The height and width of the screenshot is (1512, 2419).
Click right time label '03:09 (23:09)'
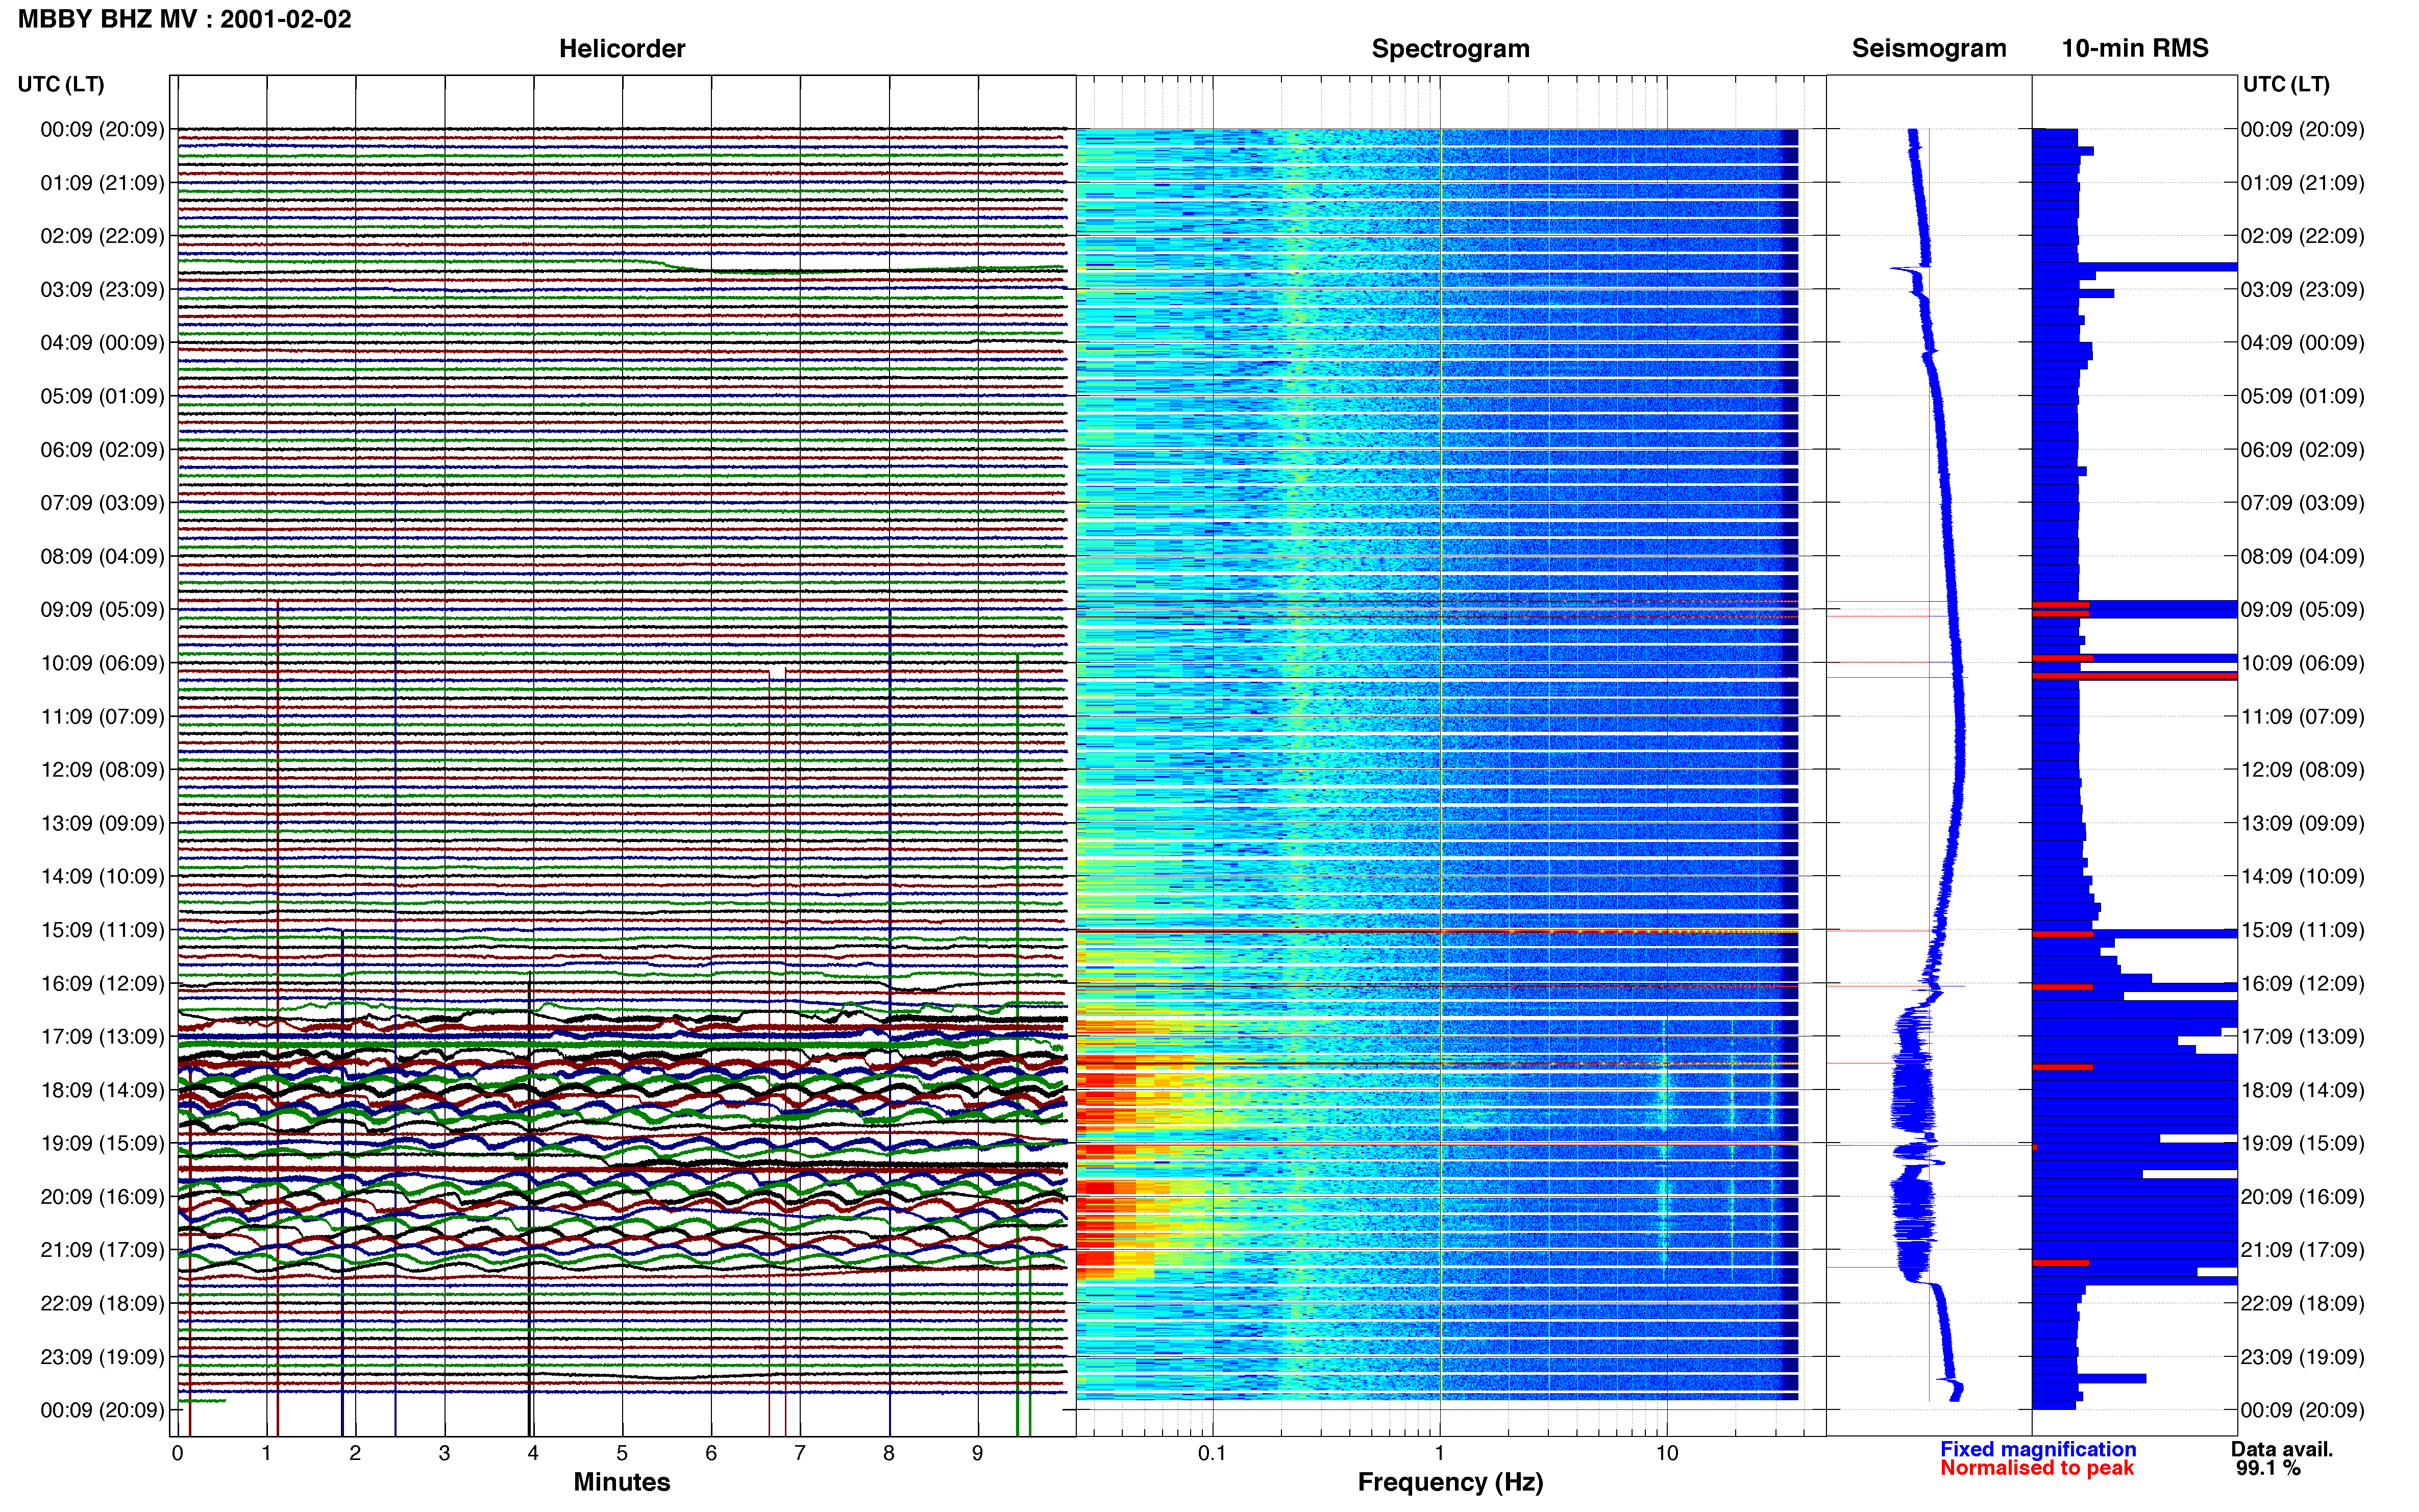(2302, 289)
